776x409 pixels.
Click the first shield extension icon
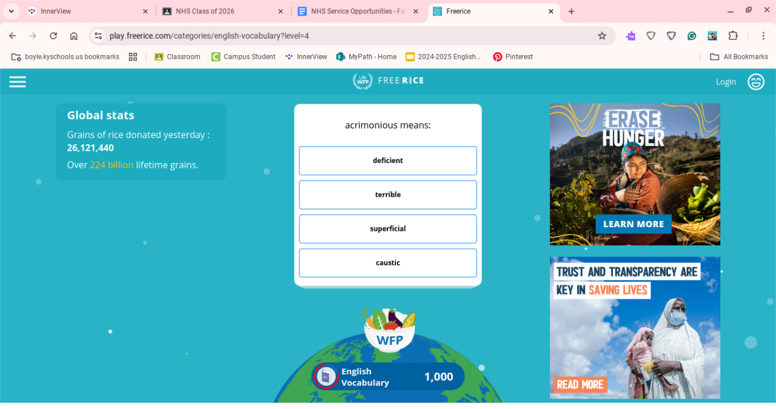651,36
